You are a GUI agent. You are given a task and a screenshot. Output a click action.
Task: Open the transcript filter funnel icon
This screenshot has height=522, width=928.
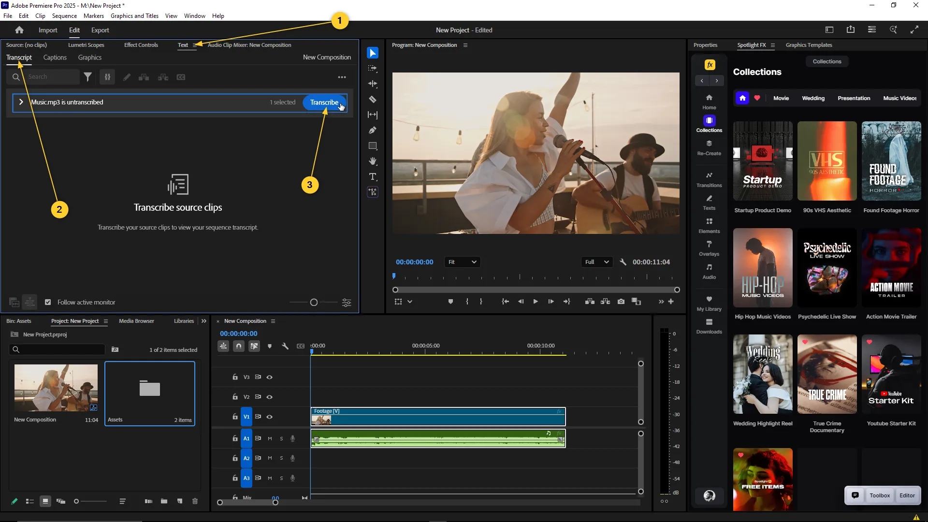tap(87, 77)
